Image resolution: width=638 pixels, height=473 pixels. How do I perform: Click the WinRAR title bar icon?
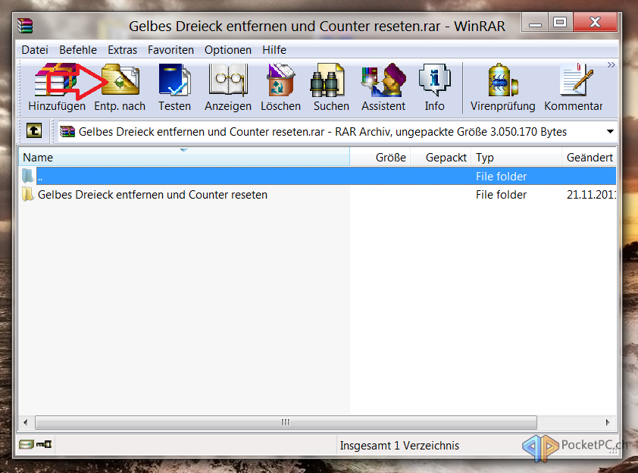[25, 26]
